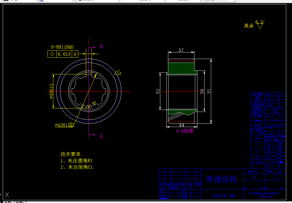292x203 pixels.
Task: Select the 精度等级 table cell
Action: [x=258, y=120]
